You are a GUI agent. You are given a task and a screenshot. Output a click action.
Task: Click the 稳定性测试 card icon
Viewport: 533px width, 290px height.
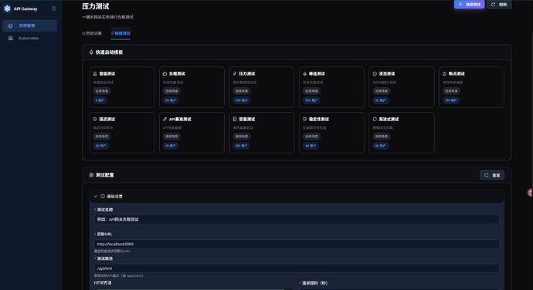(x=305, y=120)
